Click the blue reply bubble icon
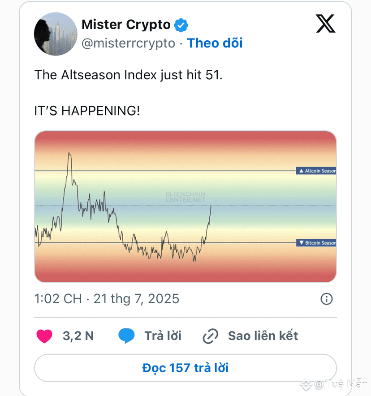The height and width of the screenshot is (396, 371). [x=126, y=336]
